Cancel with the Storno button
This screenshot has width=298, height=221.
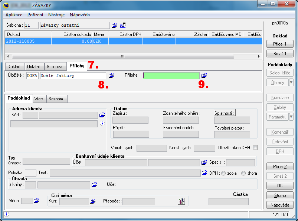pos(280,195)
